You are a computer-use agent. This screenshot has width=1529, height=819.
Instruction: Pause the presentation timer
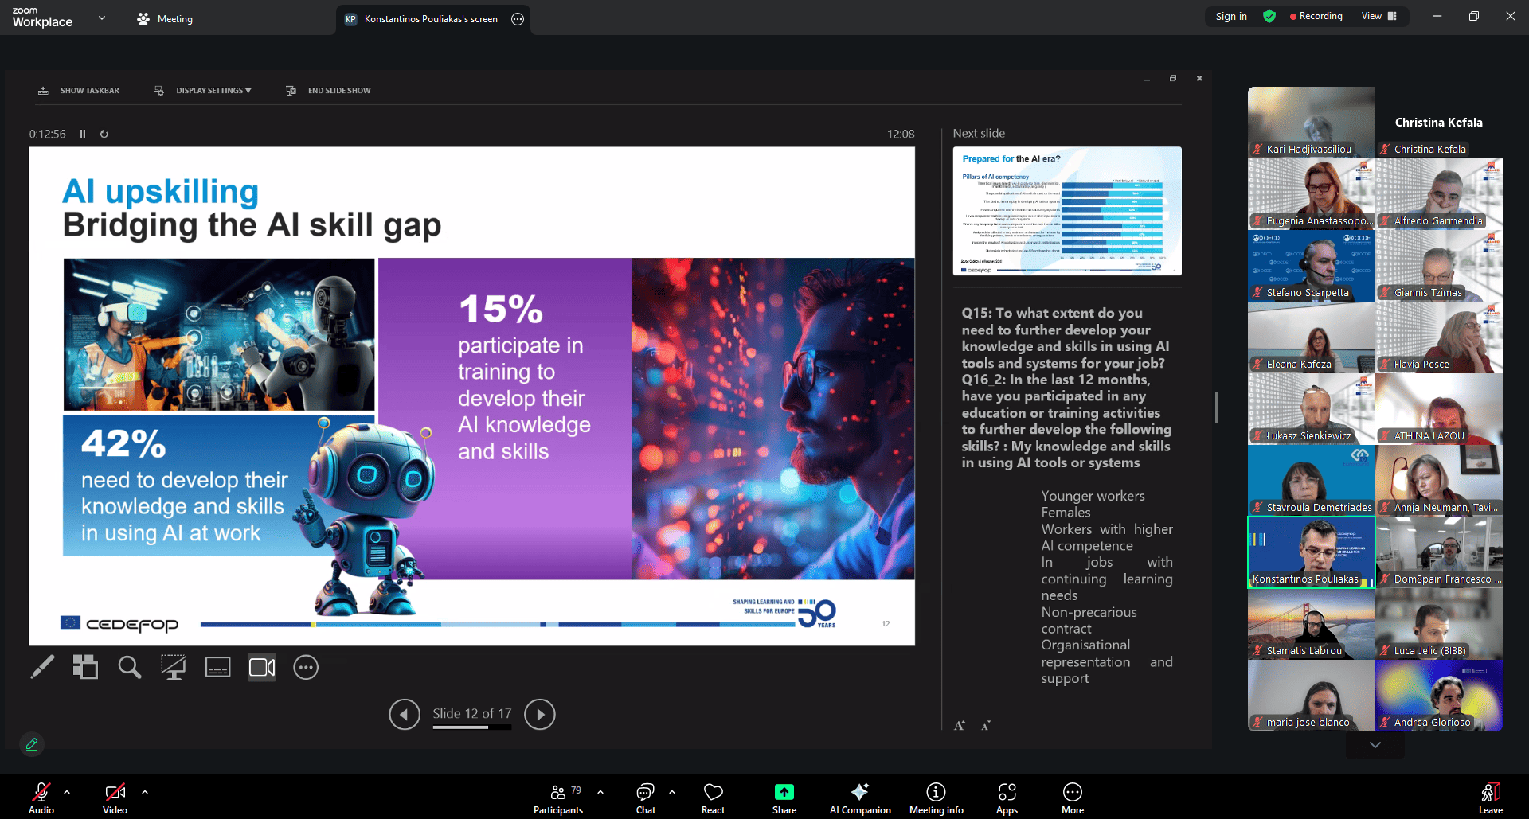click(83, 134)
